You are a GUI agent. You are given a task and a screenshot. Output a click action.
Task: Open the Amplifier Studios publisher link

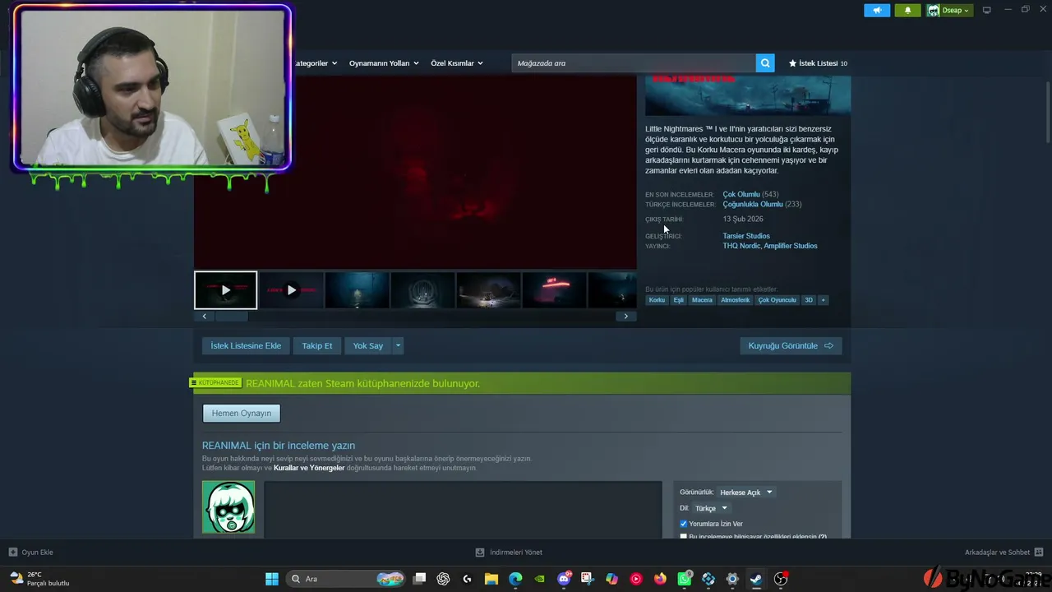[x=791, y=246]
